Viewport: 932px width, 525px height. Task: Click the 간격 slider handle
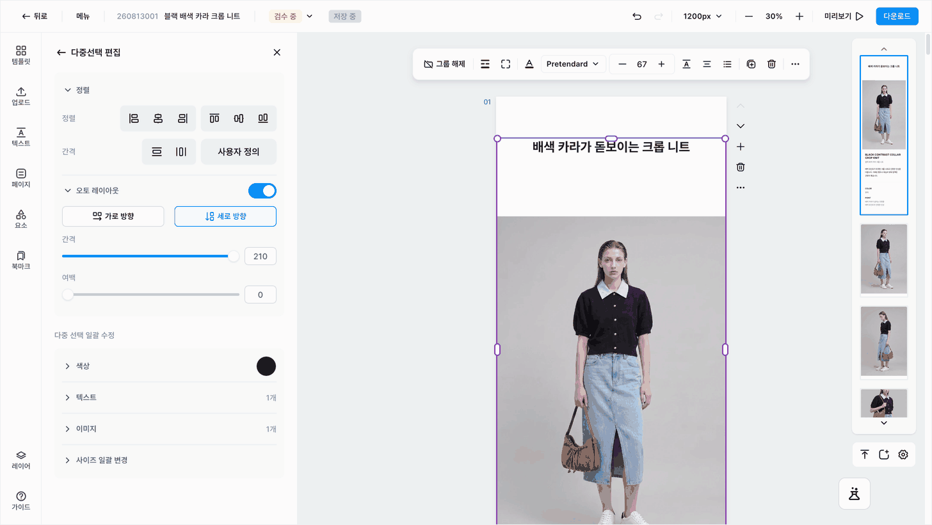click(x=234, y=256)
